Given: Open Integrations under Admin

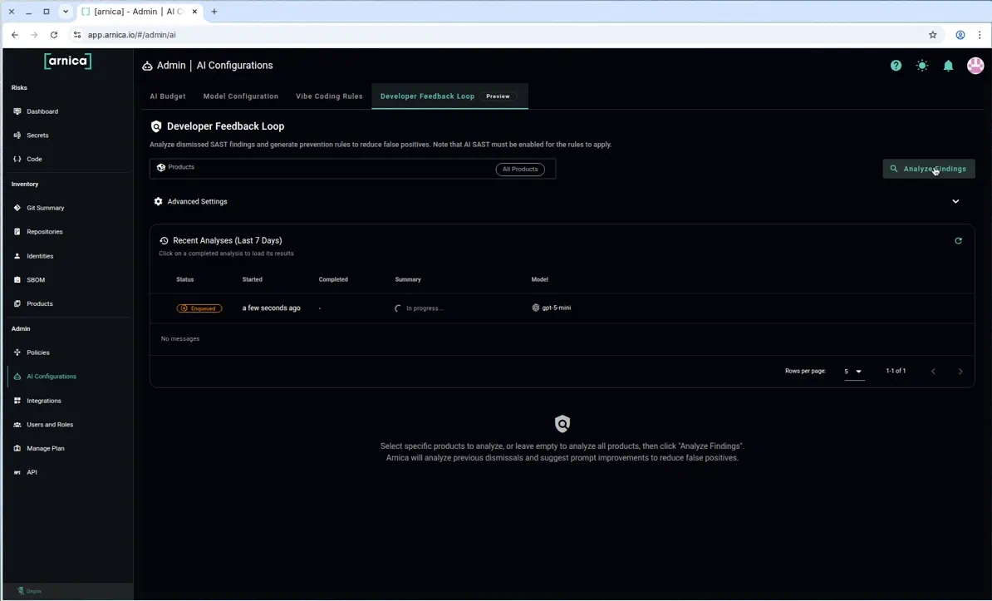Looking at the screenshot, I should pos(44,401).
